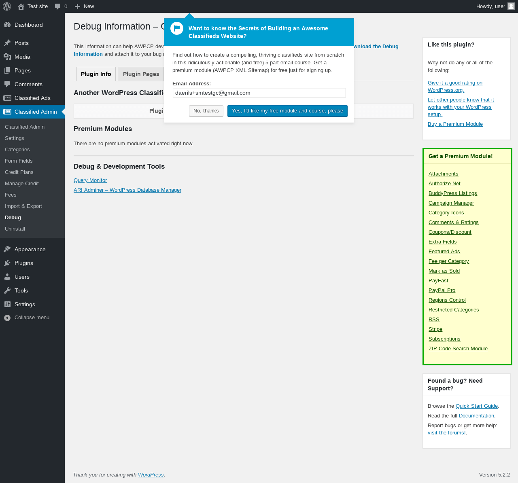518x483 pixels.
Task: Click the plus New content icon
Action: pos(78,6)
